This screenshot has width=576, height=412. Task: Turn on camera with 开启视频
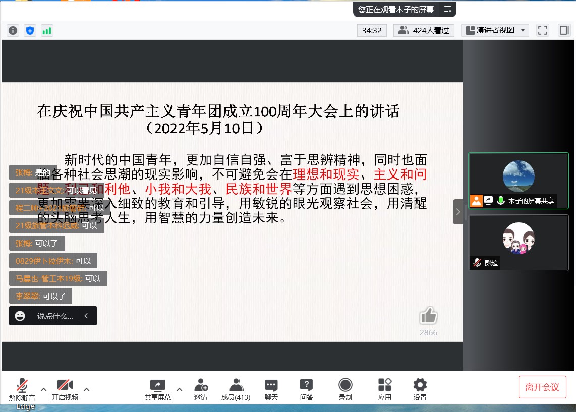pos(65,389)
